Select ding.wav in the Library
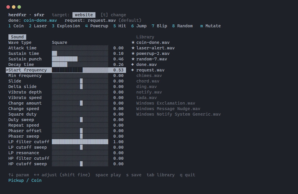This screenshot has width=298, height=194. click(x=147, y=87)
